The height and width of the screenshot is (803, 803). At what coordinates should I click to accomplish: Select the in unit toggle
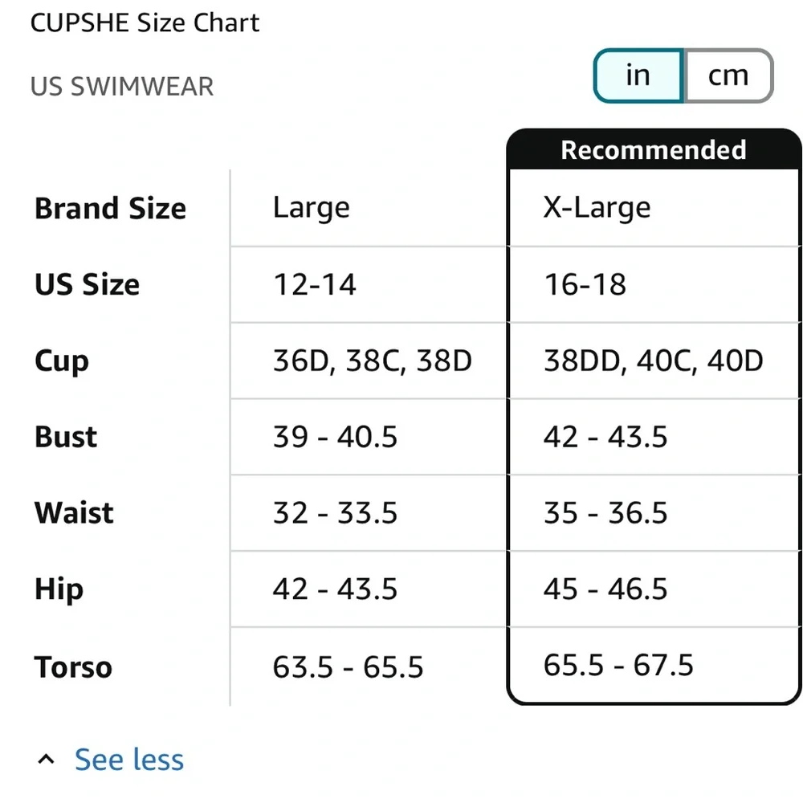(638, 75)
